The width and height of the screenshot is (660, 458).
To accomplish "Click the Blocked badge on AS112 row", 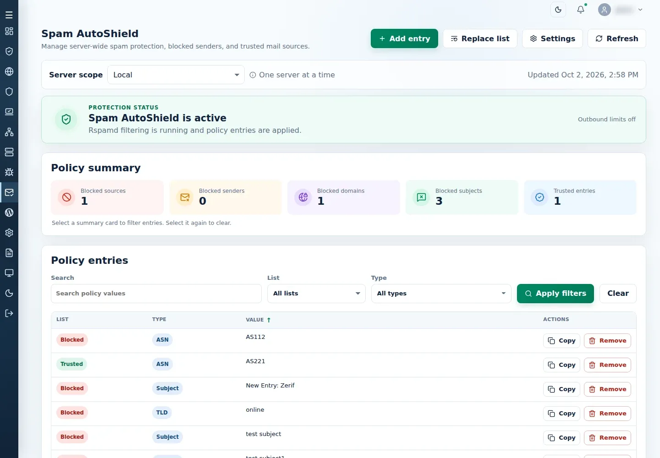I will click(x=72, y=340).
